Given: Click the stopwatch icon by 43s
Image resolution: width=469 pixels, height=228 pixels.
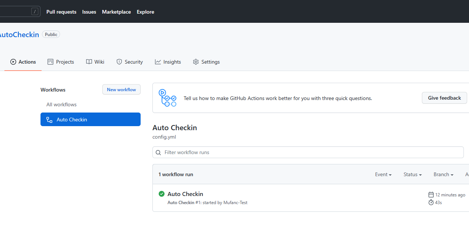Looking at the screenshot, I should [431, 202].
